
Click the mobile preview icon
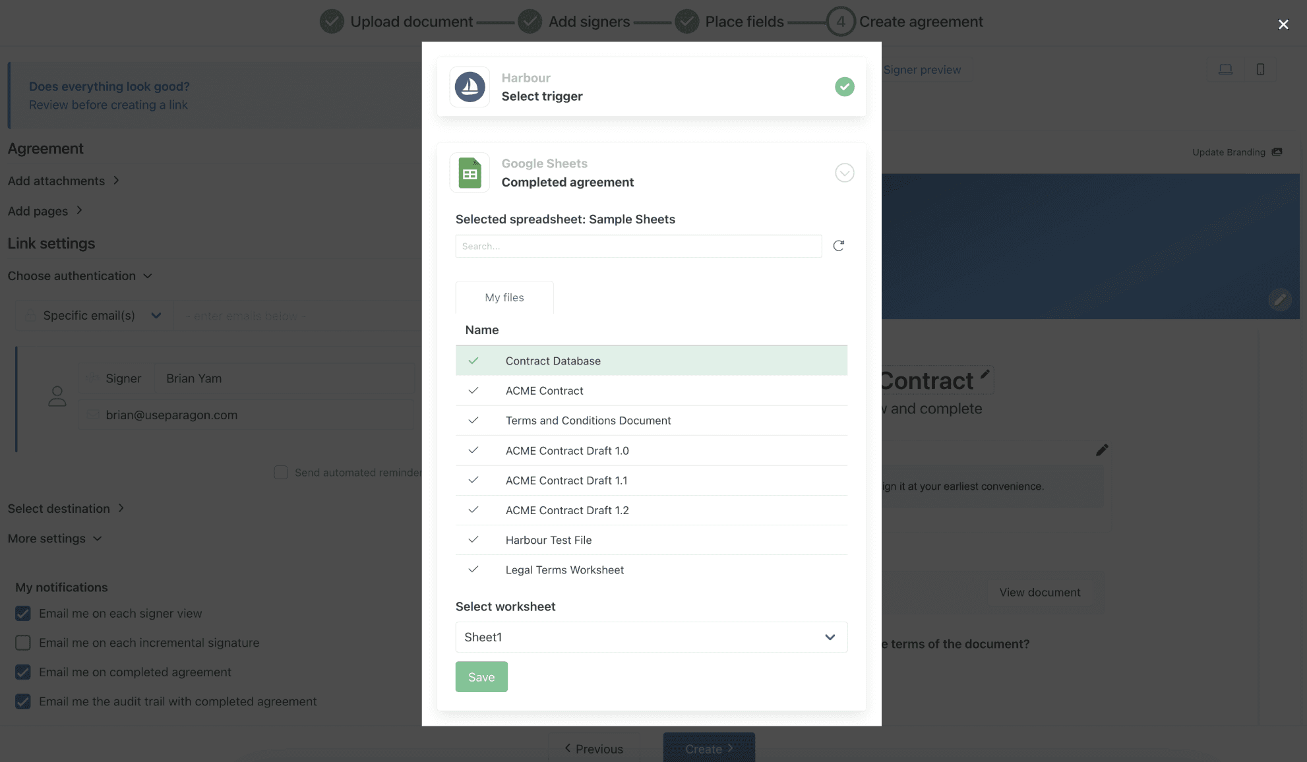click(1260, 70)
